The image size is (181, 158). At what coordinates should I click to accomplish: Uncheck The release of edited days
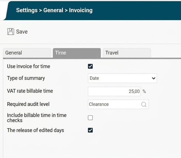[x=90, y=130]
